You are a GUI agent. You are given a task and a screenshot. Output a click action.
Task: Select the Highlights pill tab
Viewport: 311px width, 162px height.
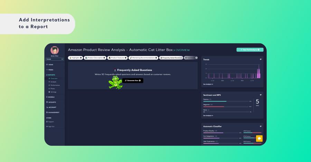click(75, 58)
